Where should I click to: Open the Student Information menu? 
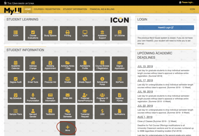click(x=75, y=9)
